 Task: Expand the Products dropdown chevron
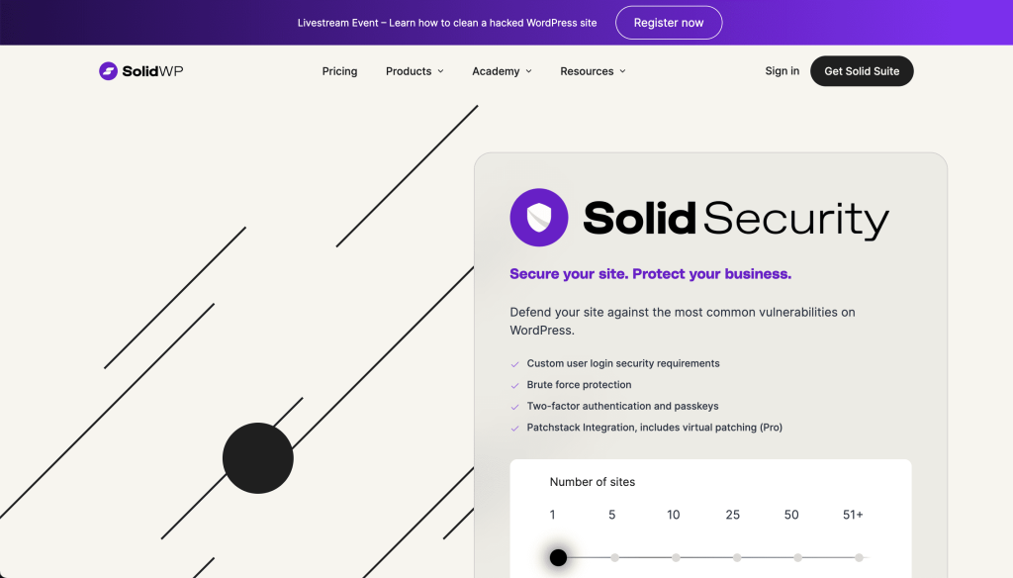coord(440,71)
